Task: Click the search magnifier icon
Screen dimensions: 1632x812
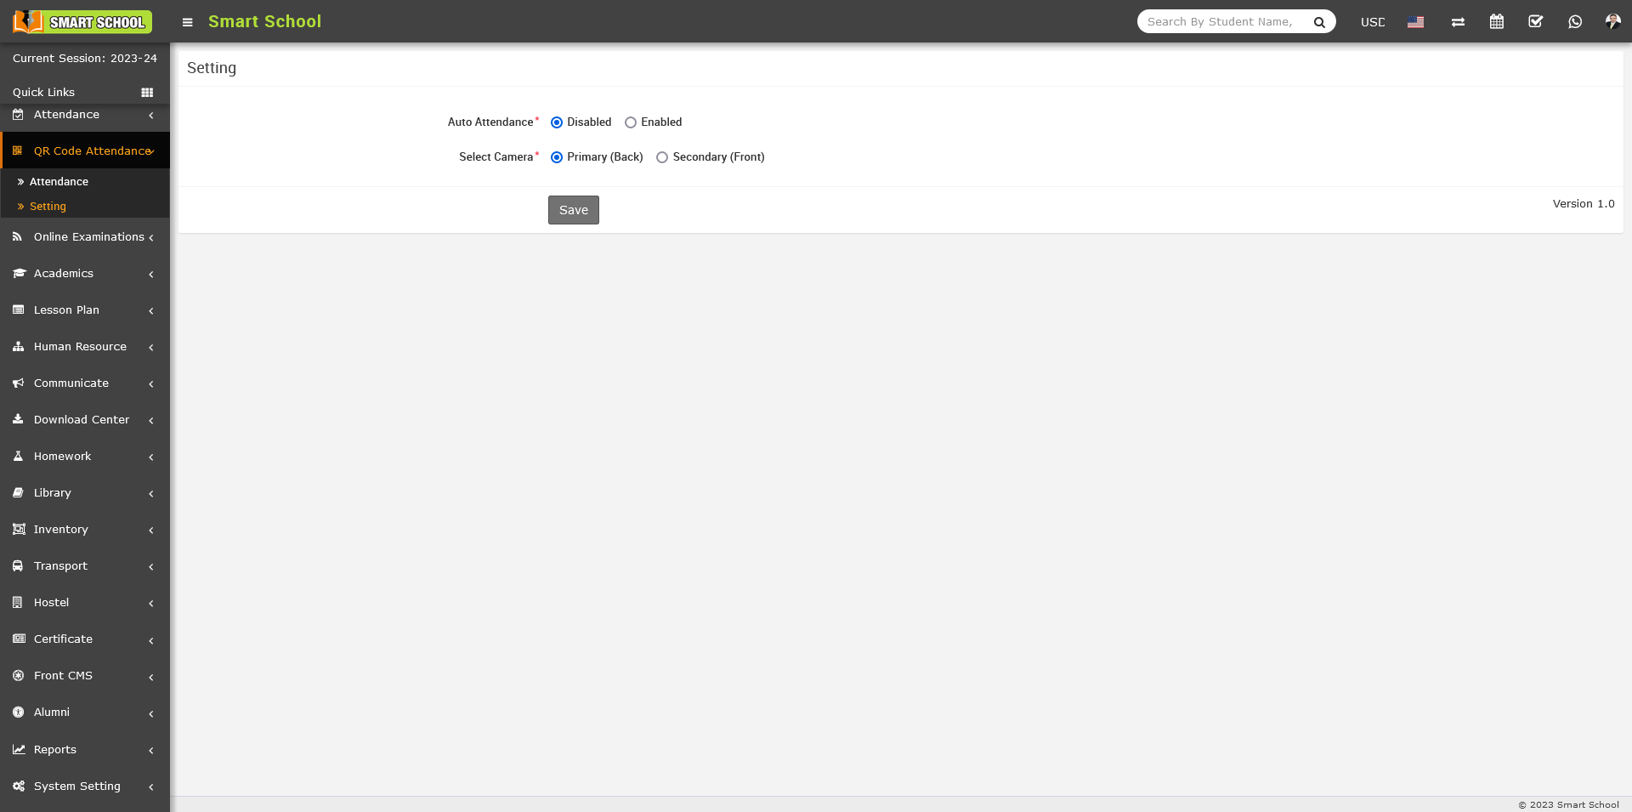Action: click(x=1319, y=22)
